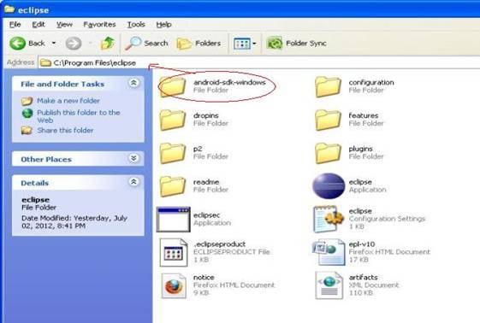The height and width of the screenshot is (323, 480).
Task: Open the View menu
Action: [x=64, y=25]
